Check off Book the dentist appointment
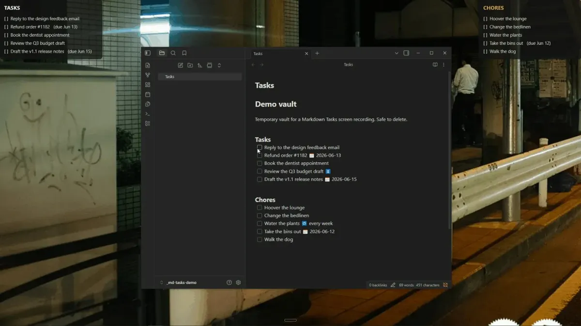Image resolution: width=581 pixels, height=326 pixels. (260, 163)
